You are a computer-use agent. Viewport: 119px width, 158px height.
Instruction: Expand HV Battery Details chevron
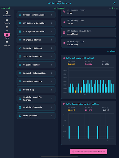coord(52,23)
